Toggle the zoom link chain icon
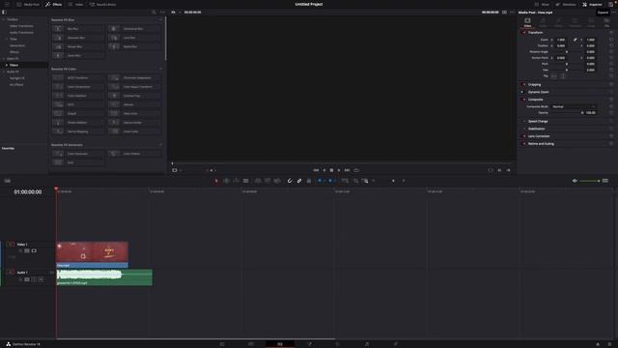 pos(576,40)
